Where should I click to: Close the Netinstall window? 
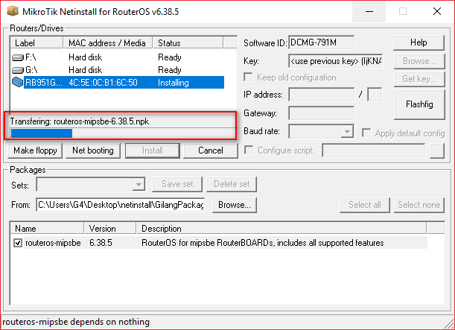point(437,12)
